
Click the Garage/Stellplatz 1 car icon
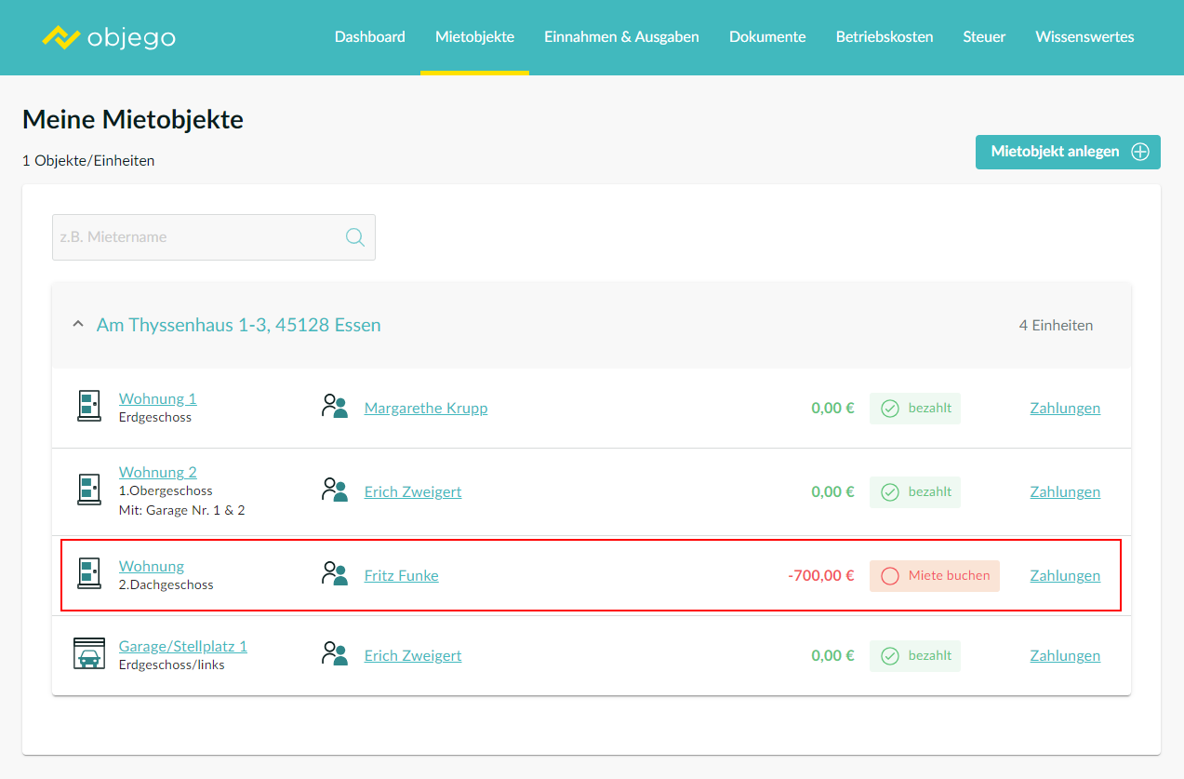[x=88, y=654]
